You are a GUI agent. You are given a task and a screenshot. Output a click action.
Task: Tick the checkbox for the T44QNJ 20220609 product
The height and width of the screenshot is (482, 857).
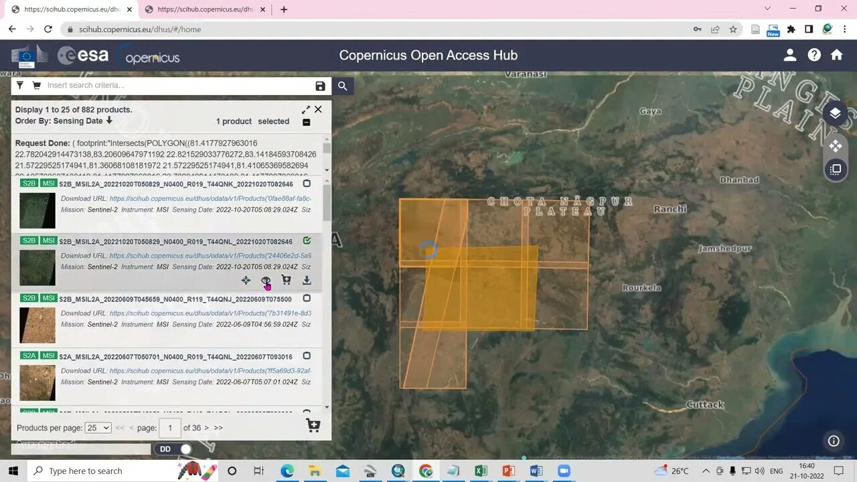(x=307, y=299)
